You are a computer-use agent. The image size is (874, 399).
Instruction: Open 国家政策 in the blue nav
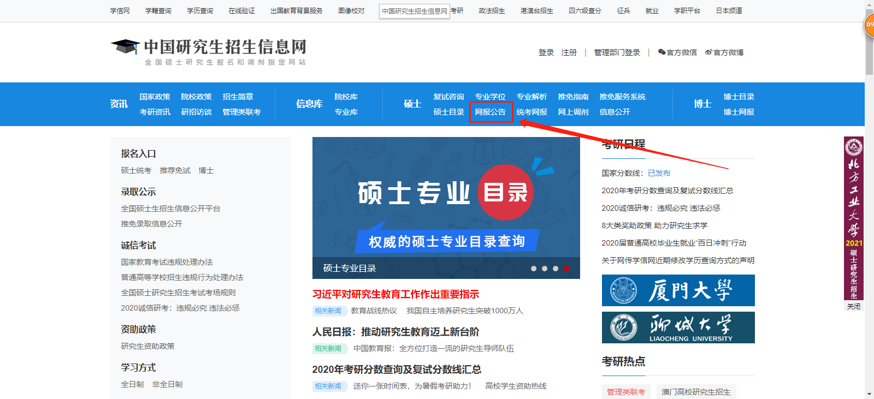tap(155, 97)
